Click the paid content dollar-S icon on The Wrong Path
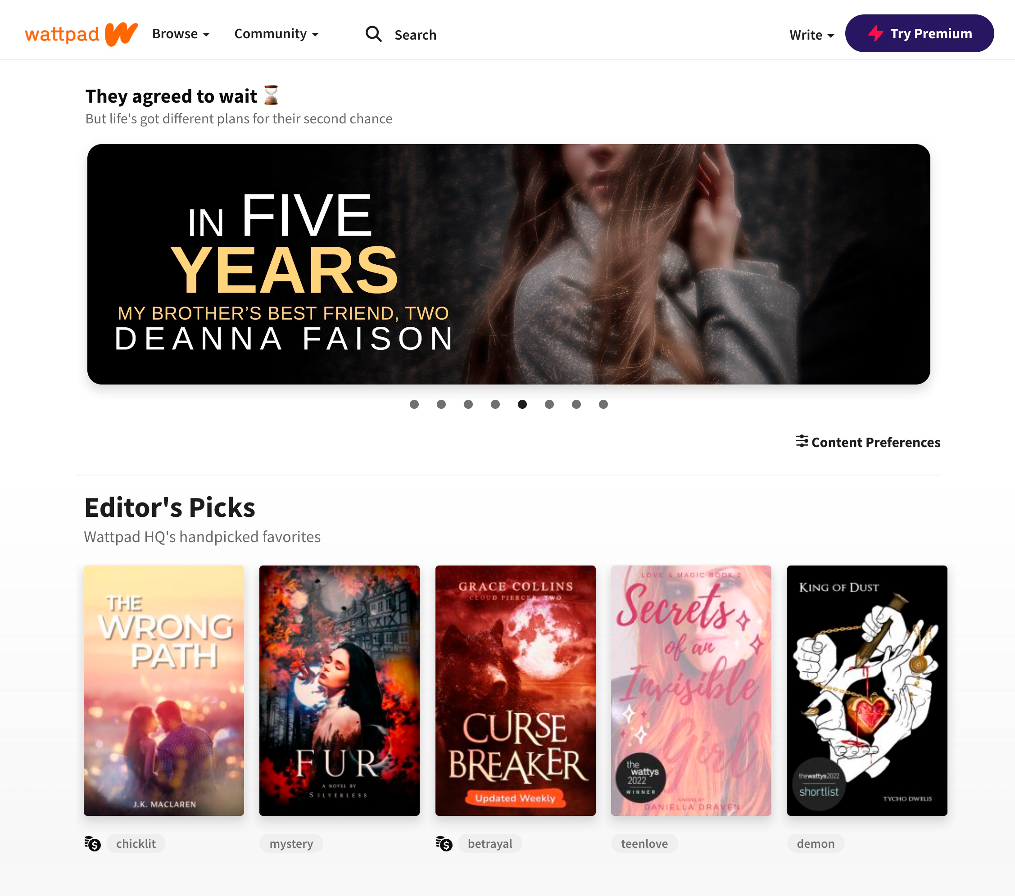 click(x=93, y=843)
